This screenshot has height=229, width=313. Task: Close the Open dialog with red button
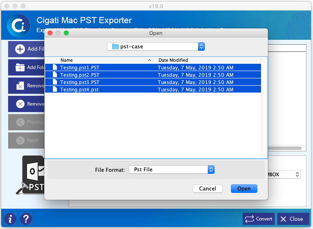pyautogui.click(x=50, y=33)
